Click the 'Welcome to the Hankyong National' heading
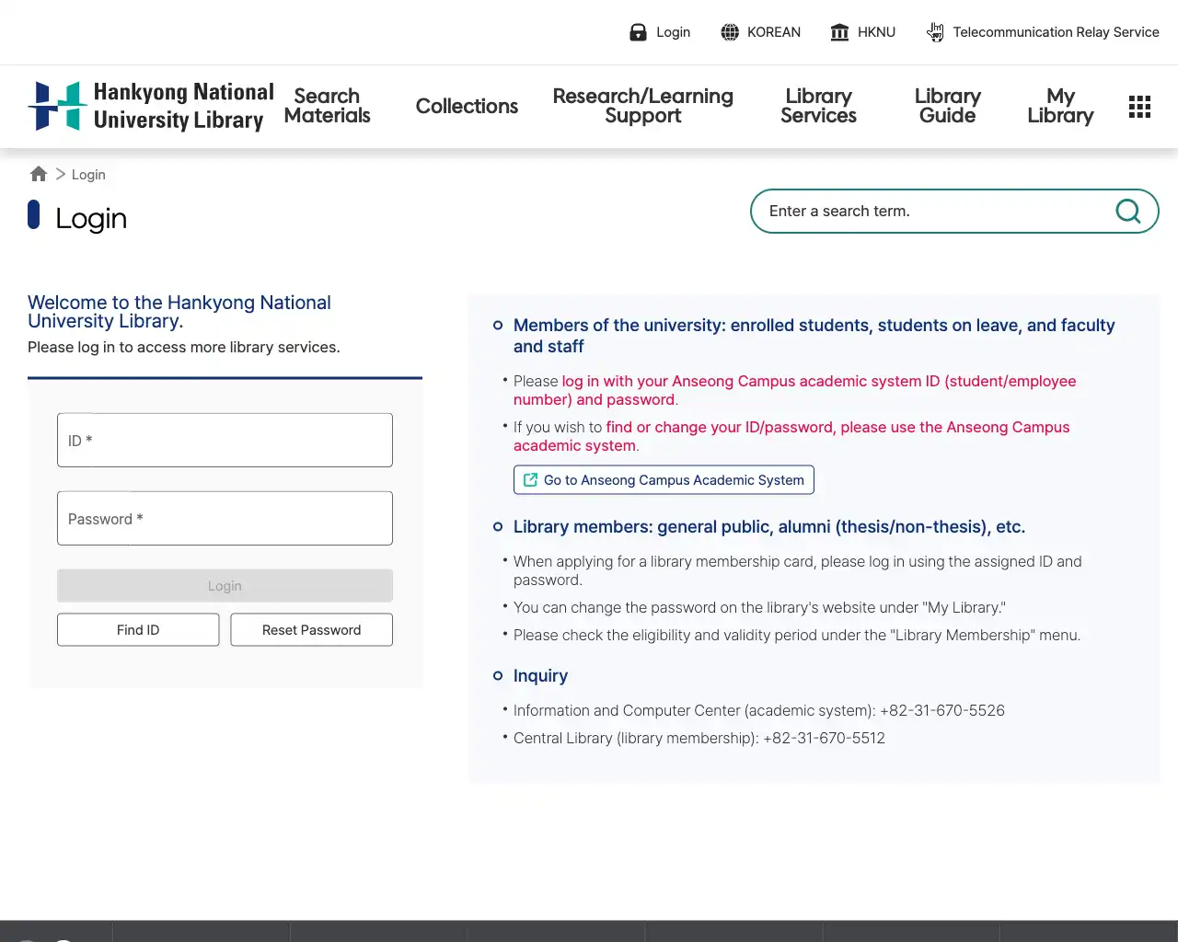The height and width of the screenshot is (942, 1178). (x=179, y=312)
